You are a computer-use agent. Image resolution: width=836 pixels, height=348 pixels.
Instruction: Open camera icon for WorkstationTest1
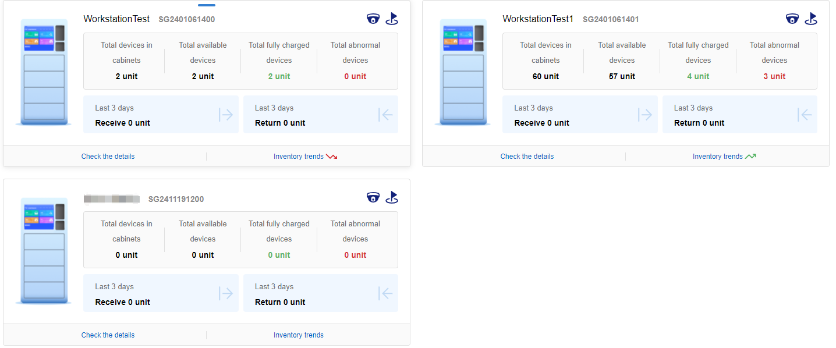pos(792,19)
